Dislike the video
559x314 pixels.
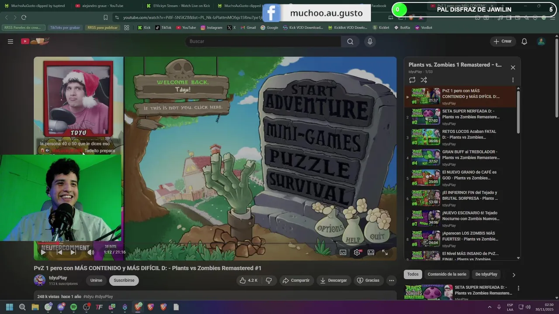(269, 280)
